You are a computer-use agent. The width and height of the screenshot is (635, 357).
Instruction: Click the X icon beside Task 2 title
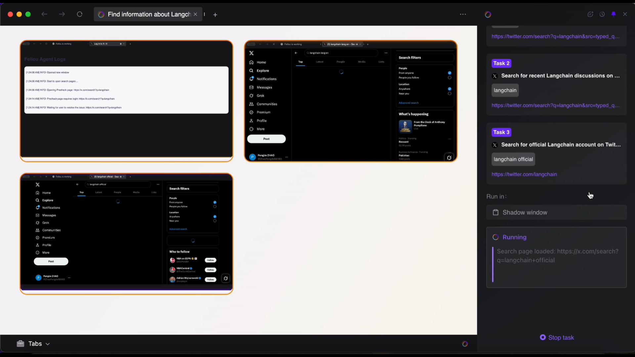click(x=495, y=76)
